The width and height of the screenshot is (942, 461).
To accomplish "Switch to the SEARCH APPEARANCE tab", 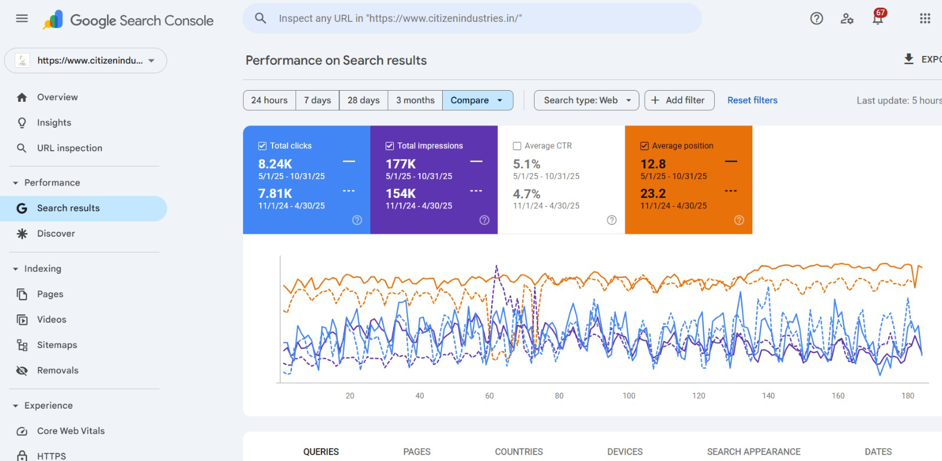I will click(754, 452).
